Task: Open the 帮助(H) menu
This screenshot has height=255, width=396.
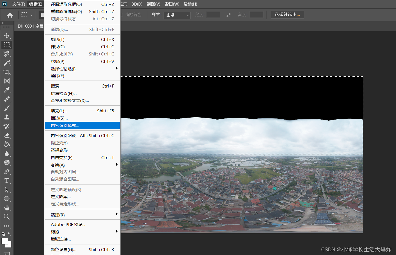Action: (x=190, y=4)
